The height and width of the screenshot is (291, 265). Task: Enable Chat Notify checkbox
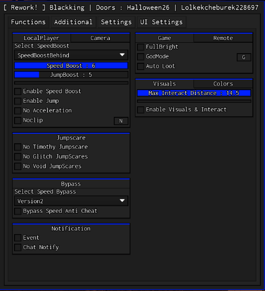point(18,247)
